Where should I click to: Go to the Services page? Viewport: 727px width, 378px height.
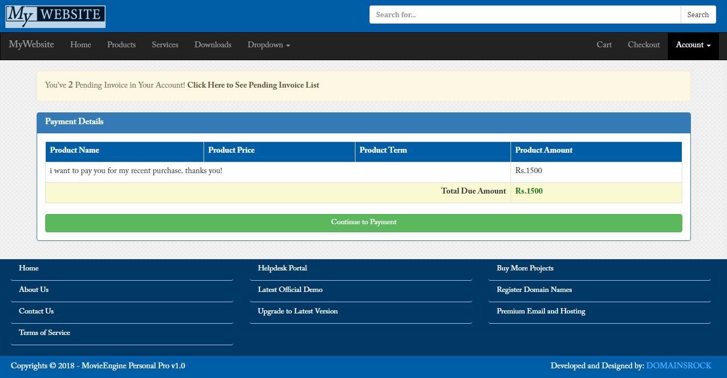(165, 45)
